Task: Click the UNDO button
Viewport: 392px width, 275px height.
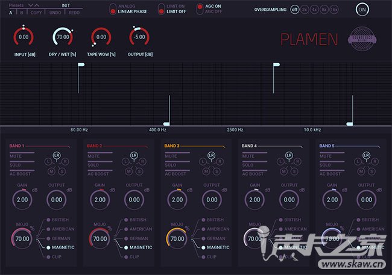Action: pos(55,13)
